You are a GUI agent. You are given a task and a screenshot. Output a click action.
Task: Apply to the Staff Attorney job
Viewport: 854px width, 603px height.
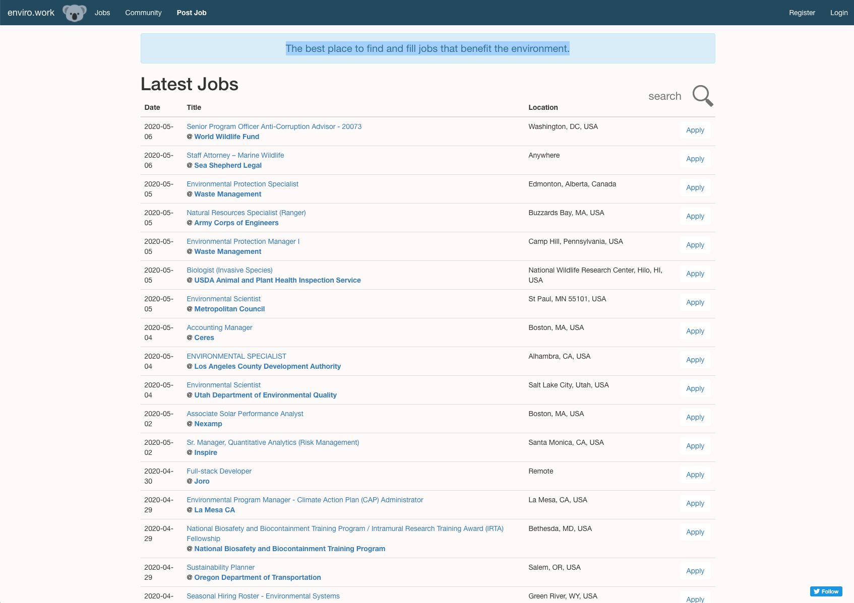click(x=695, y=159)
